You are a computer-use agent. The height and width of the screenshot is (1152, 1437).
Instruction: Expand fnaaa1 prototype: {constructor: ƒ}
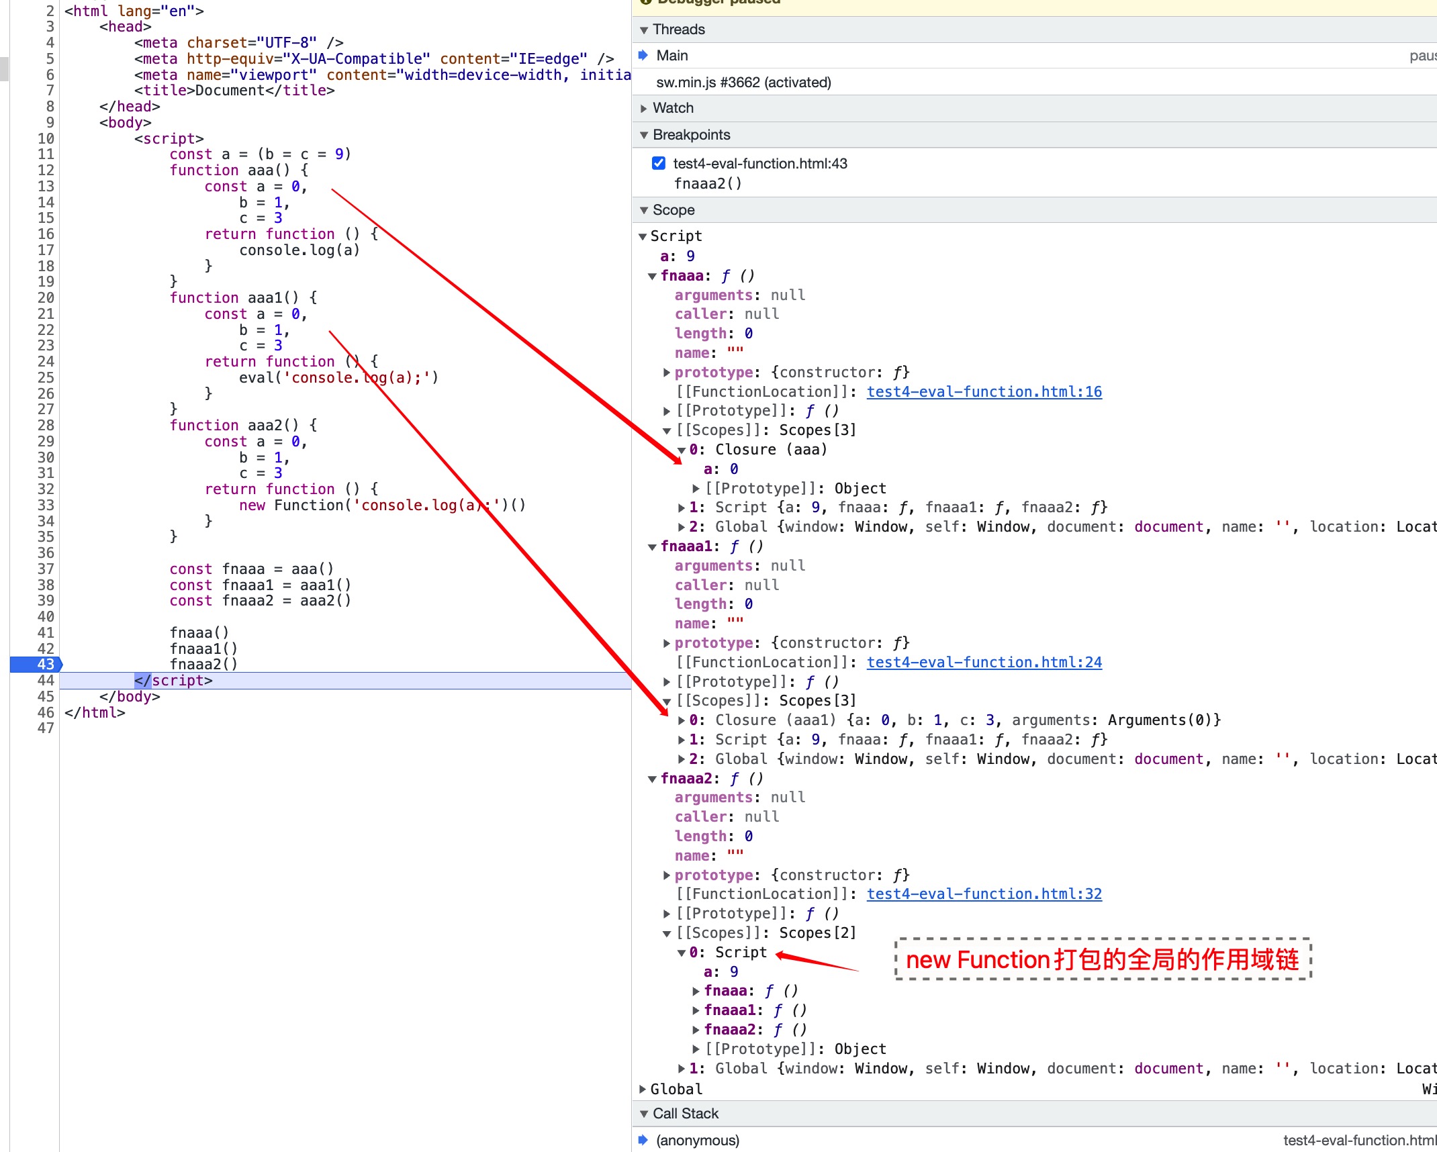[x=667, y=642]
